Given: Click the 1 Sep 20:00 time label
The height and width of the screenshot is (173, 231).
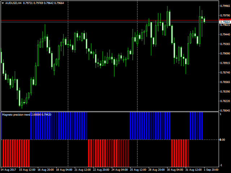Looking at the screenshot, I should [211, 170].
